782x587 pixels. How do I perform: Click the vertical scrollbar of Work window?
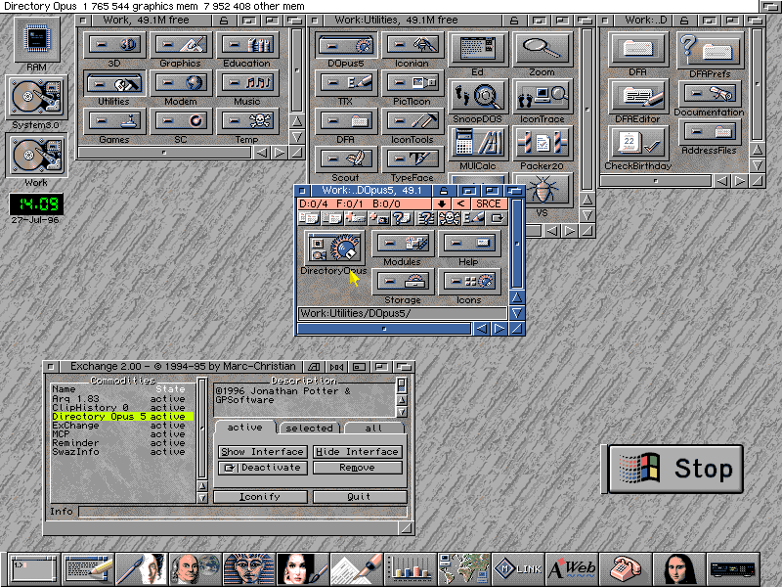click(x=297, y=70)
